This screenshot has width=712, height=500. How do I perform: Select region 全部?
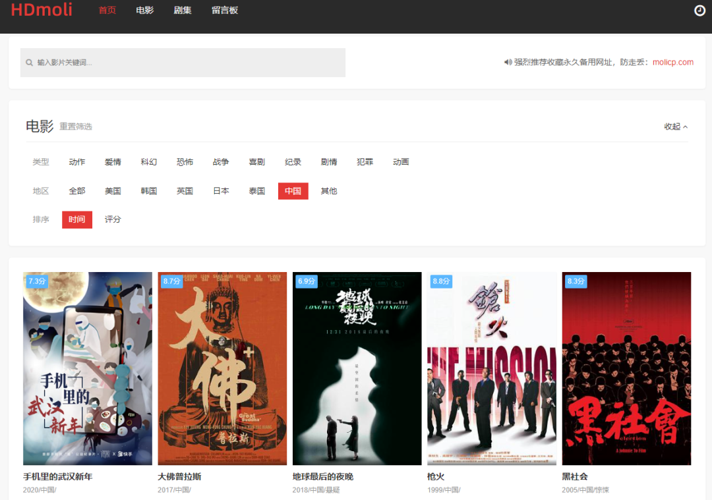(x=76, y=191)
